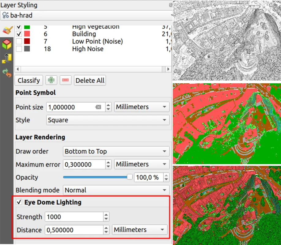Click the point cloud icon beside ba-hrad
The image size is (281, 245).
tap(6, 15)
